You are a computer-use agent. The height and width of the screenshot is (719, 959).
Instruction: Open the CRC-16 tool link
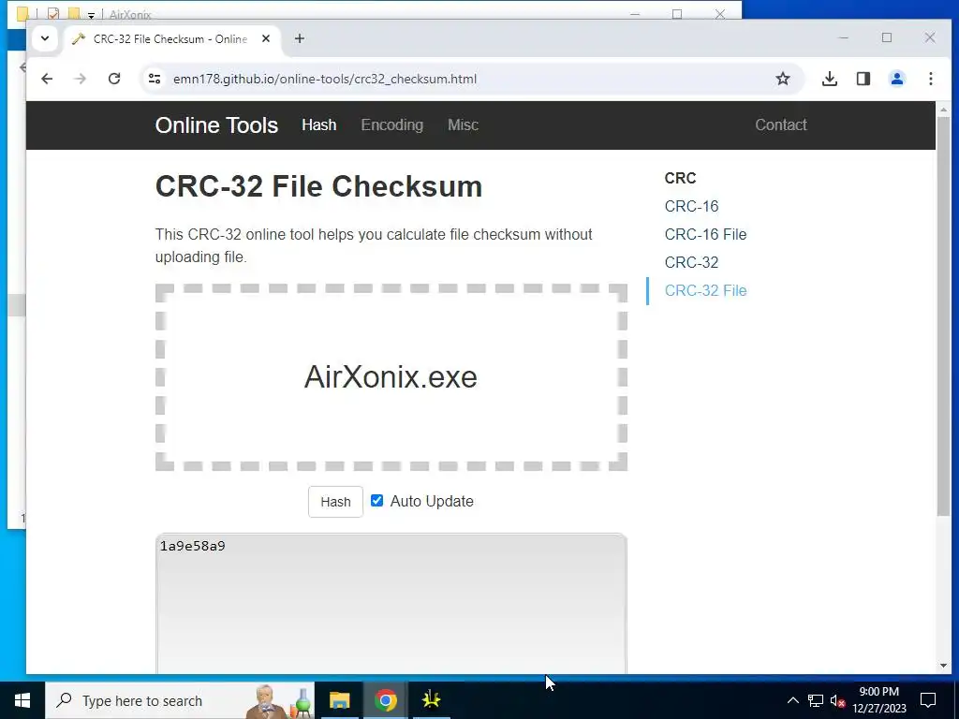[x=692, y=206]
